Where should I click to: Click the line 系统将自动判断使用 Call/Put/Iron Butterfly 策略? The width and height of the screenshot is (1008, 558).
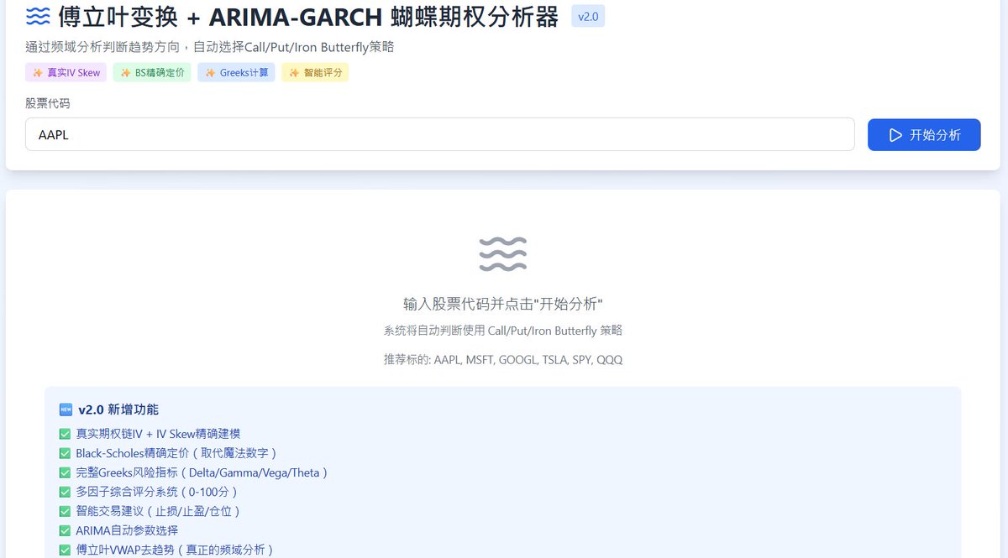(x=503, y=331)
